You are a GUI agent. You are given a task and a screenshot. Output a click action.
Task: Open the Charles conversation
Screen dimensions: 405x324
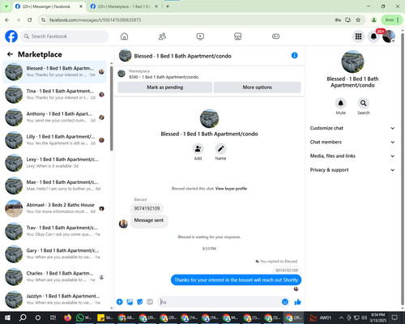[x=54, y=276]
